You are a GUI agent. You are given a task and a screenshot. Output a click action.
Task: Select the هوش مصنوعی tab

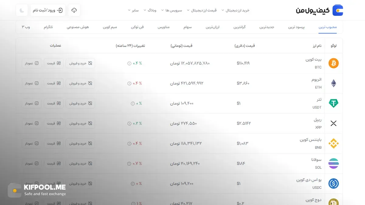(x=78, y=27)
